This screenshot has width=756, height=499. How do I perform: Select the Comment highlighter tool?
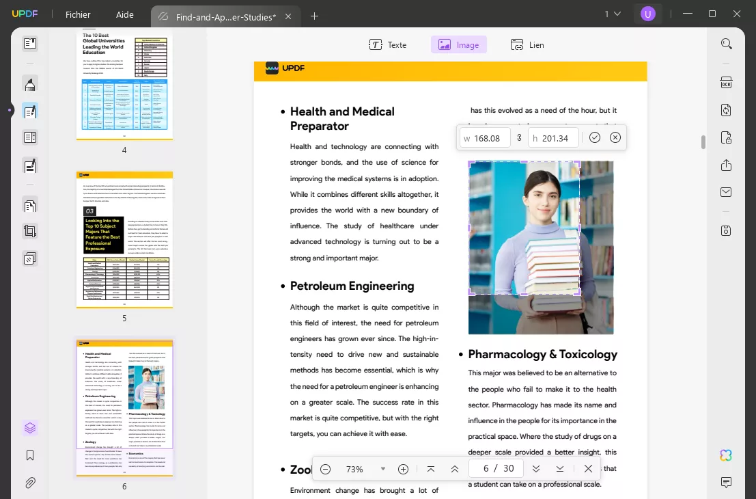[x=30, y=85]
